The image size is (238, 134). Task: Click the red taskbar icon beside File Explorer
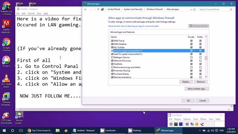click(x=66, y=131)
